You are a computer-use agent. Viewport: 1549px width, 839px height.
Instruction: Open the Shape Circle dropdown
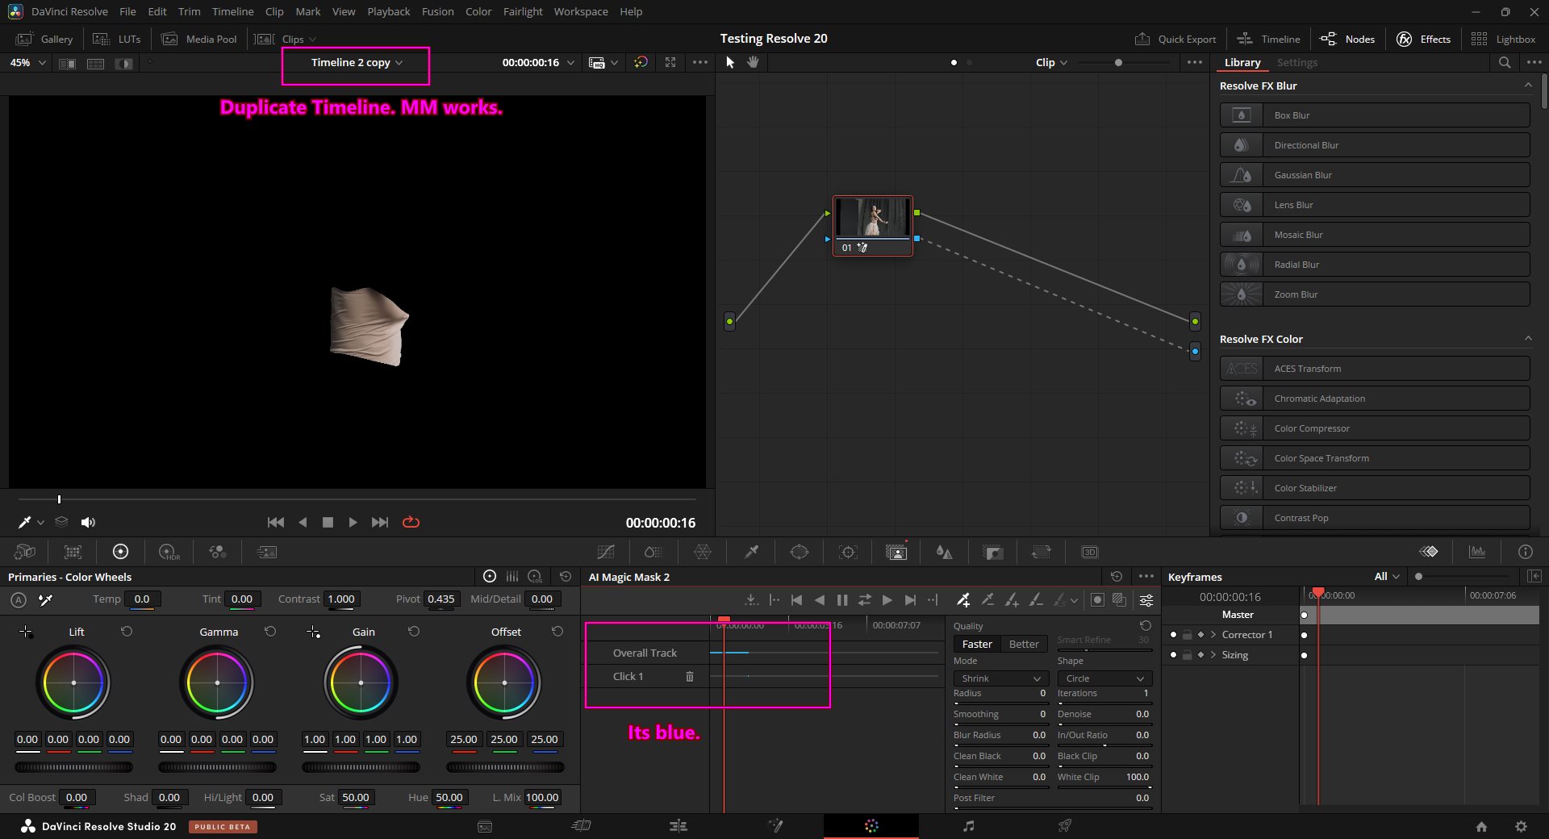click(1104, 678)
